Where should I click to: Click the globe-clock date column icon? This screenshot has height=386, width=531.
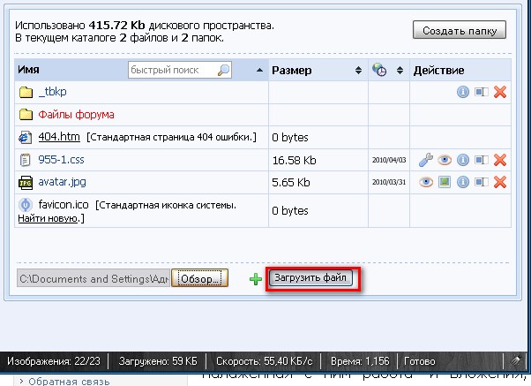(379, 70)
